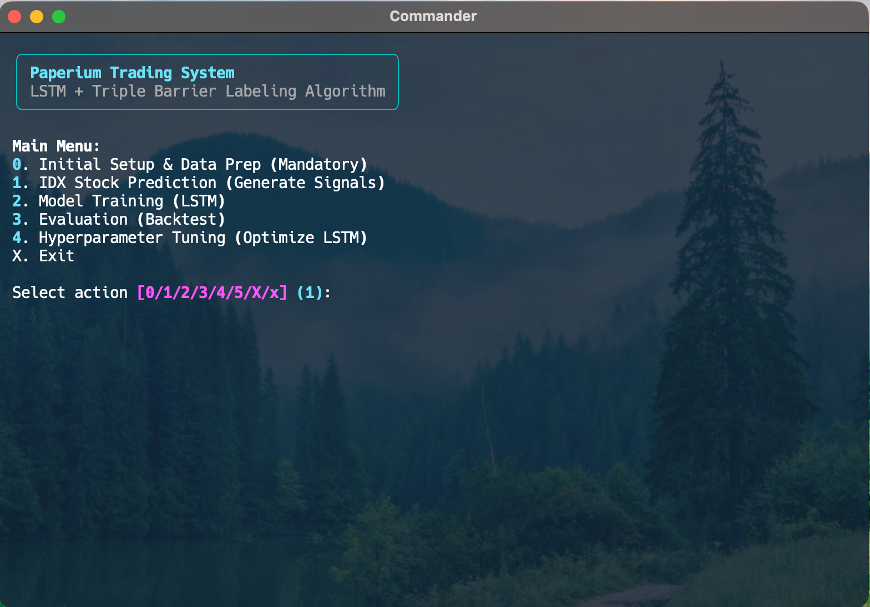Select menu line "3. Evaluation (Backtest)"
This screenshot has height=607, width=870.
click(x=119, y=219)
